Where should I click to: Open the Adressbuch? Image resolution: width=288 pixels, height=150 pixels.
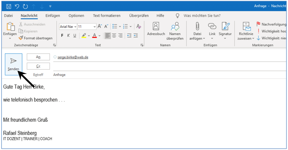(x=156, y=29)
